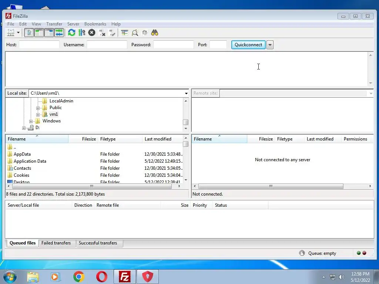Toggle transfer queue display
379x284 pixels.
[x=59, y=33]
